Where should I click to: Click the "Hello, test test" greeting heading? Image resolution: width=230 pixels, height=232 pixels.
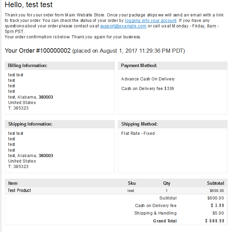point(29,5)
